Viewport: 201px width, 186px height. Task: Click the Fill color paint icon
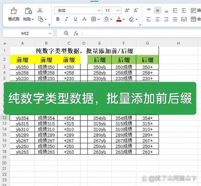click(x=106, y=19)
